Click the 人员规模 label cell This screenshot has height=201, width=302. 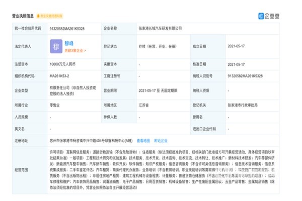30,117
